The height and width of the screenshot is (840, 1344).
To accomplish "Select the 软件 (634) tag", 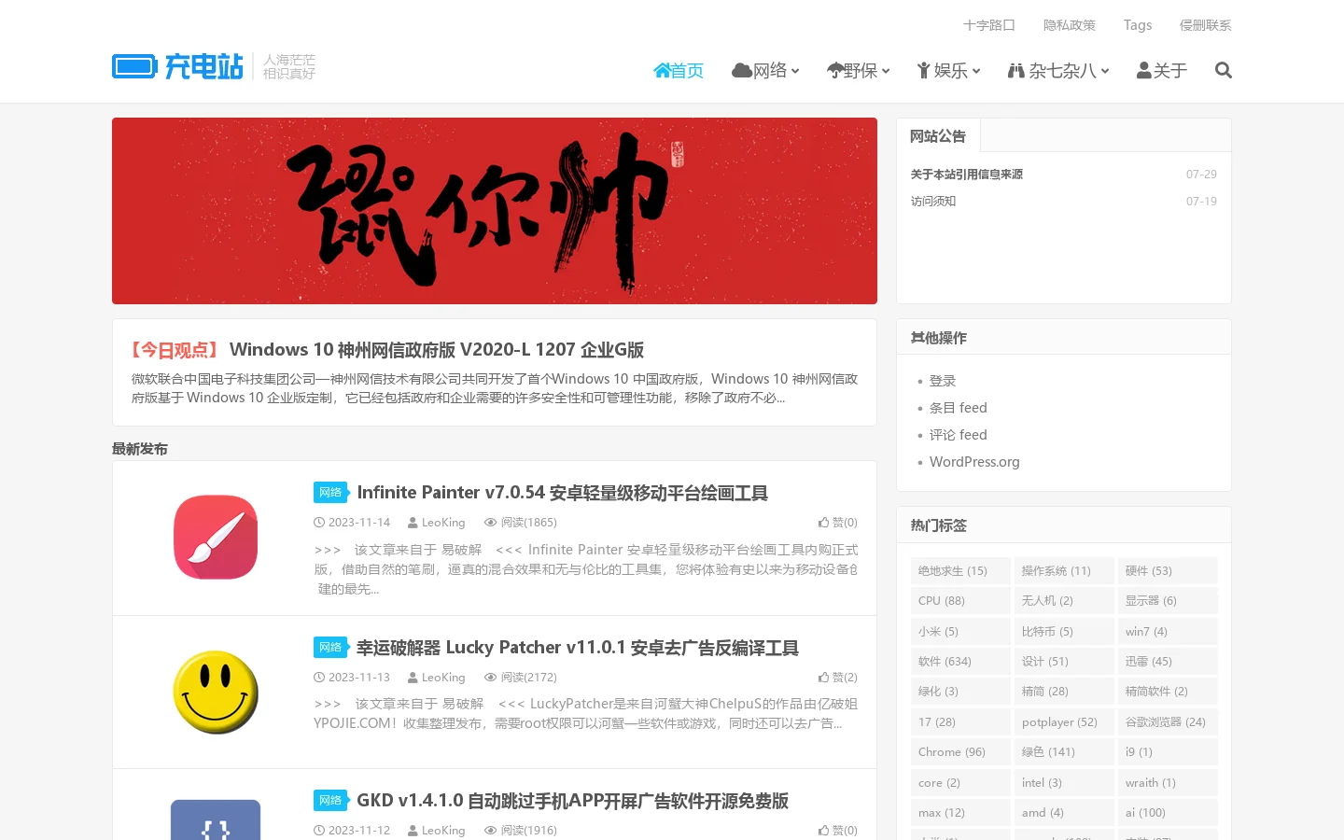I will point(960,662).
